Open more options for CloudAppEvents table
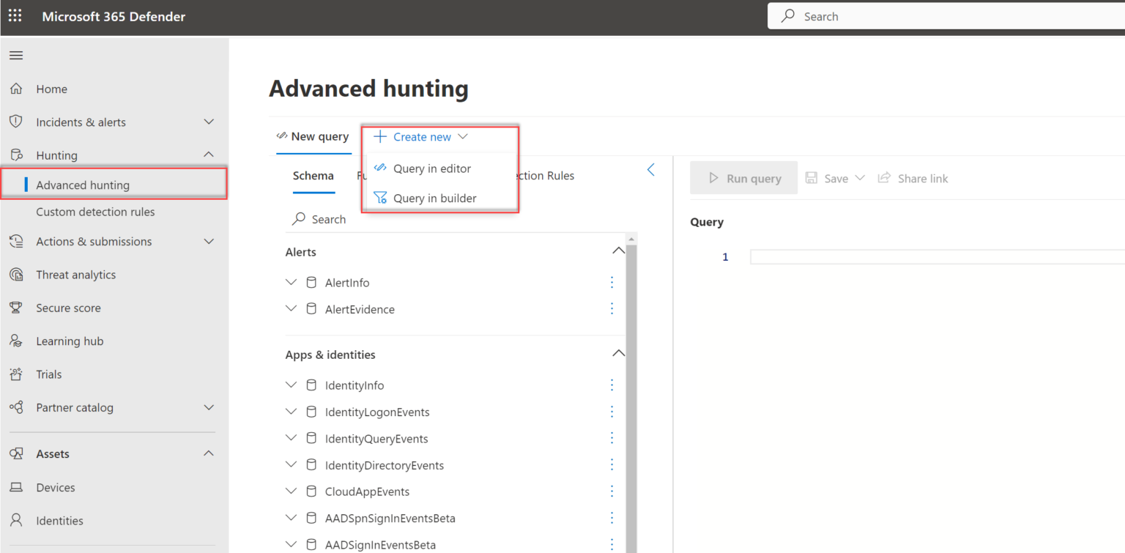This screenshot has width=1125, height=553. coord(612,491)
